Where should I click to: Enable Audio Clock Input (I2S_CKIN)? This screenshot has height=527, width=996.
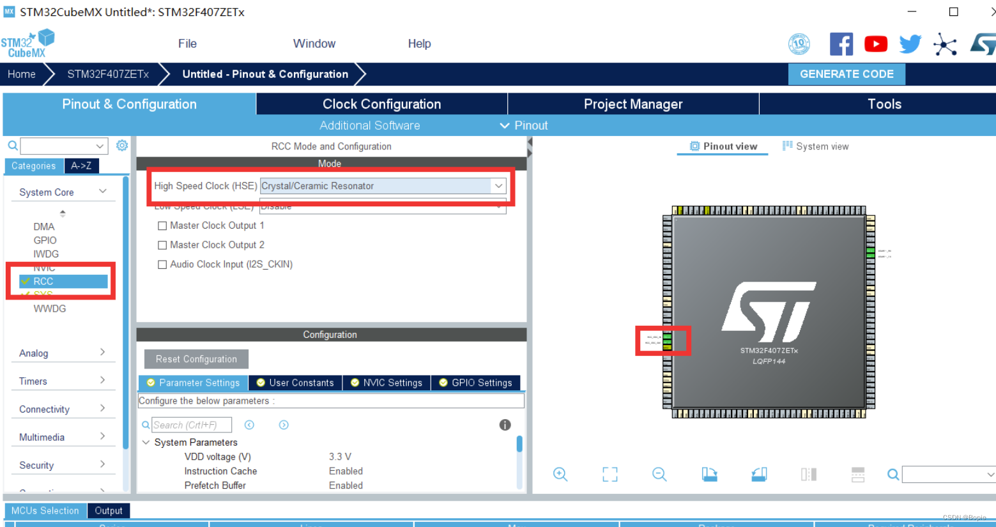[x=162, y=264]
